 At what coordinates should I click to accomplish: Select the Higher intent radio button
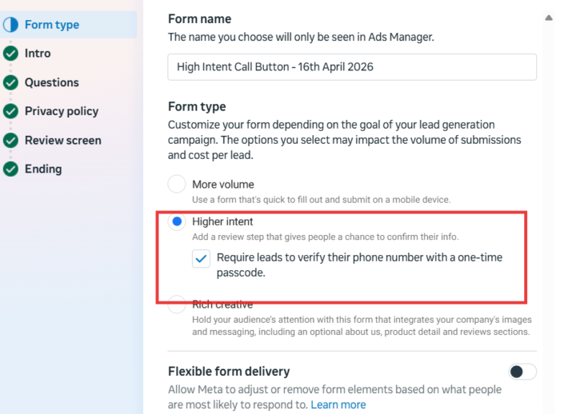pyautogui.click(x=177, y=221)
